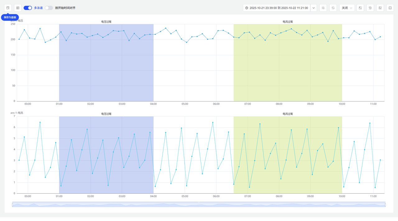The height and width of the screenshot is (221, 398).
Task: Open the 关闭 auto-refresh dropdown
Action: pyautogui.click(x=347, y=8)
